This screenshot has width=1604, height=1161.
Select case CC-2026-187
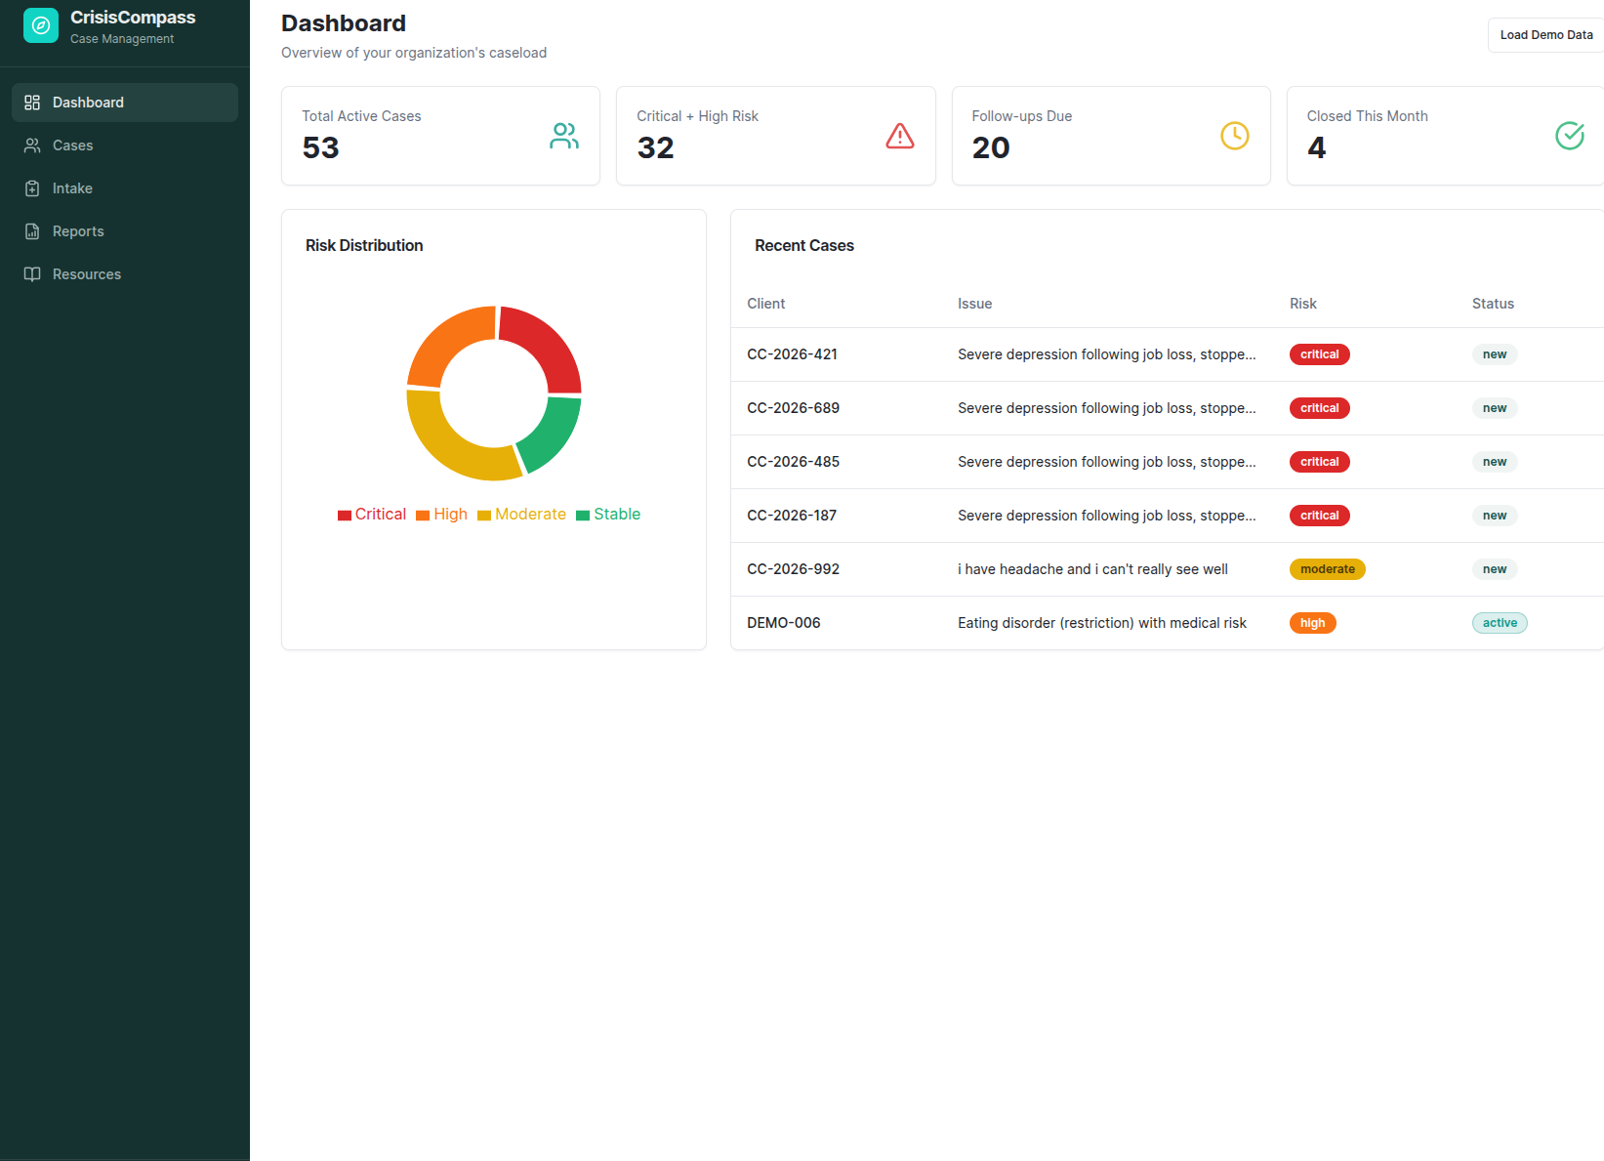(1167, 516)
